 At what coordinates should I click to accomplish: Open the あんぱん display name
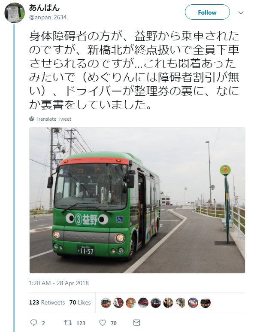pyautogui.click(x=44, y=8)
